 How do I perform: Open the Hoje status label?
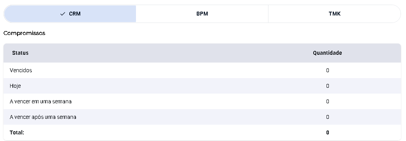[x=15, y=86]
